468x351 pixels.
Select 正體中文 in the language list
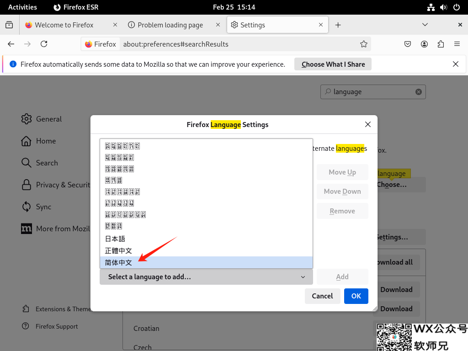click(x=206, y=251)
